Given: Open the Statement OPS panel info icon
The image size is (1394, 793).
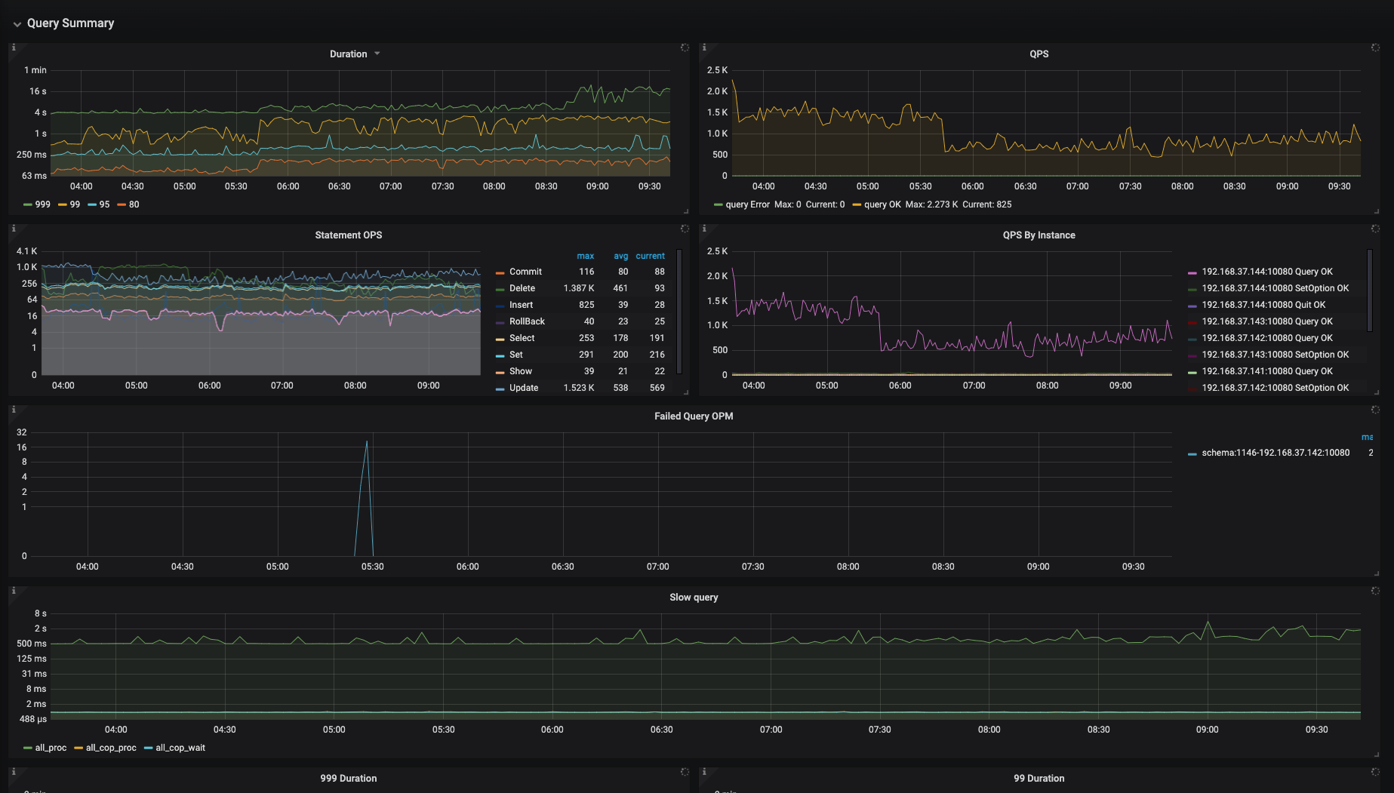Looking at the screenshot, I should pos(14,229).
